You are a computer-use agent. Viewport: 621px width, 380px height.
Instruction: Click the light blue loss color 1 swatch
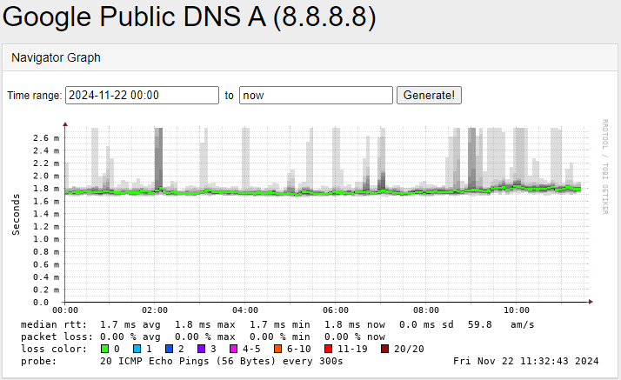coord(137,349)
